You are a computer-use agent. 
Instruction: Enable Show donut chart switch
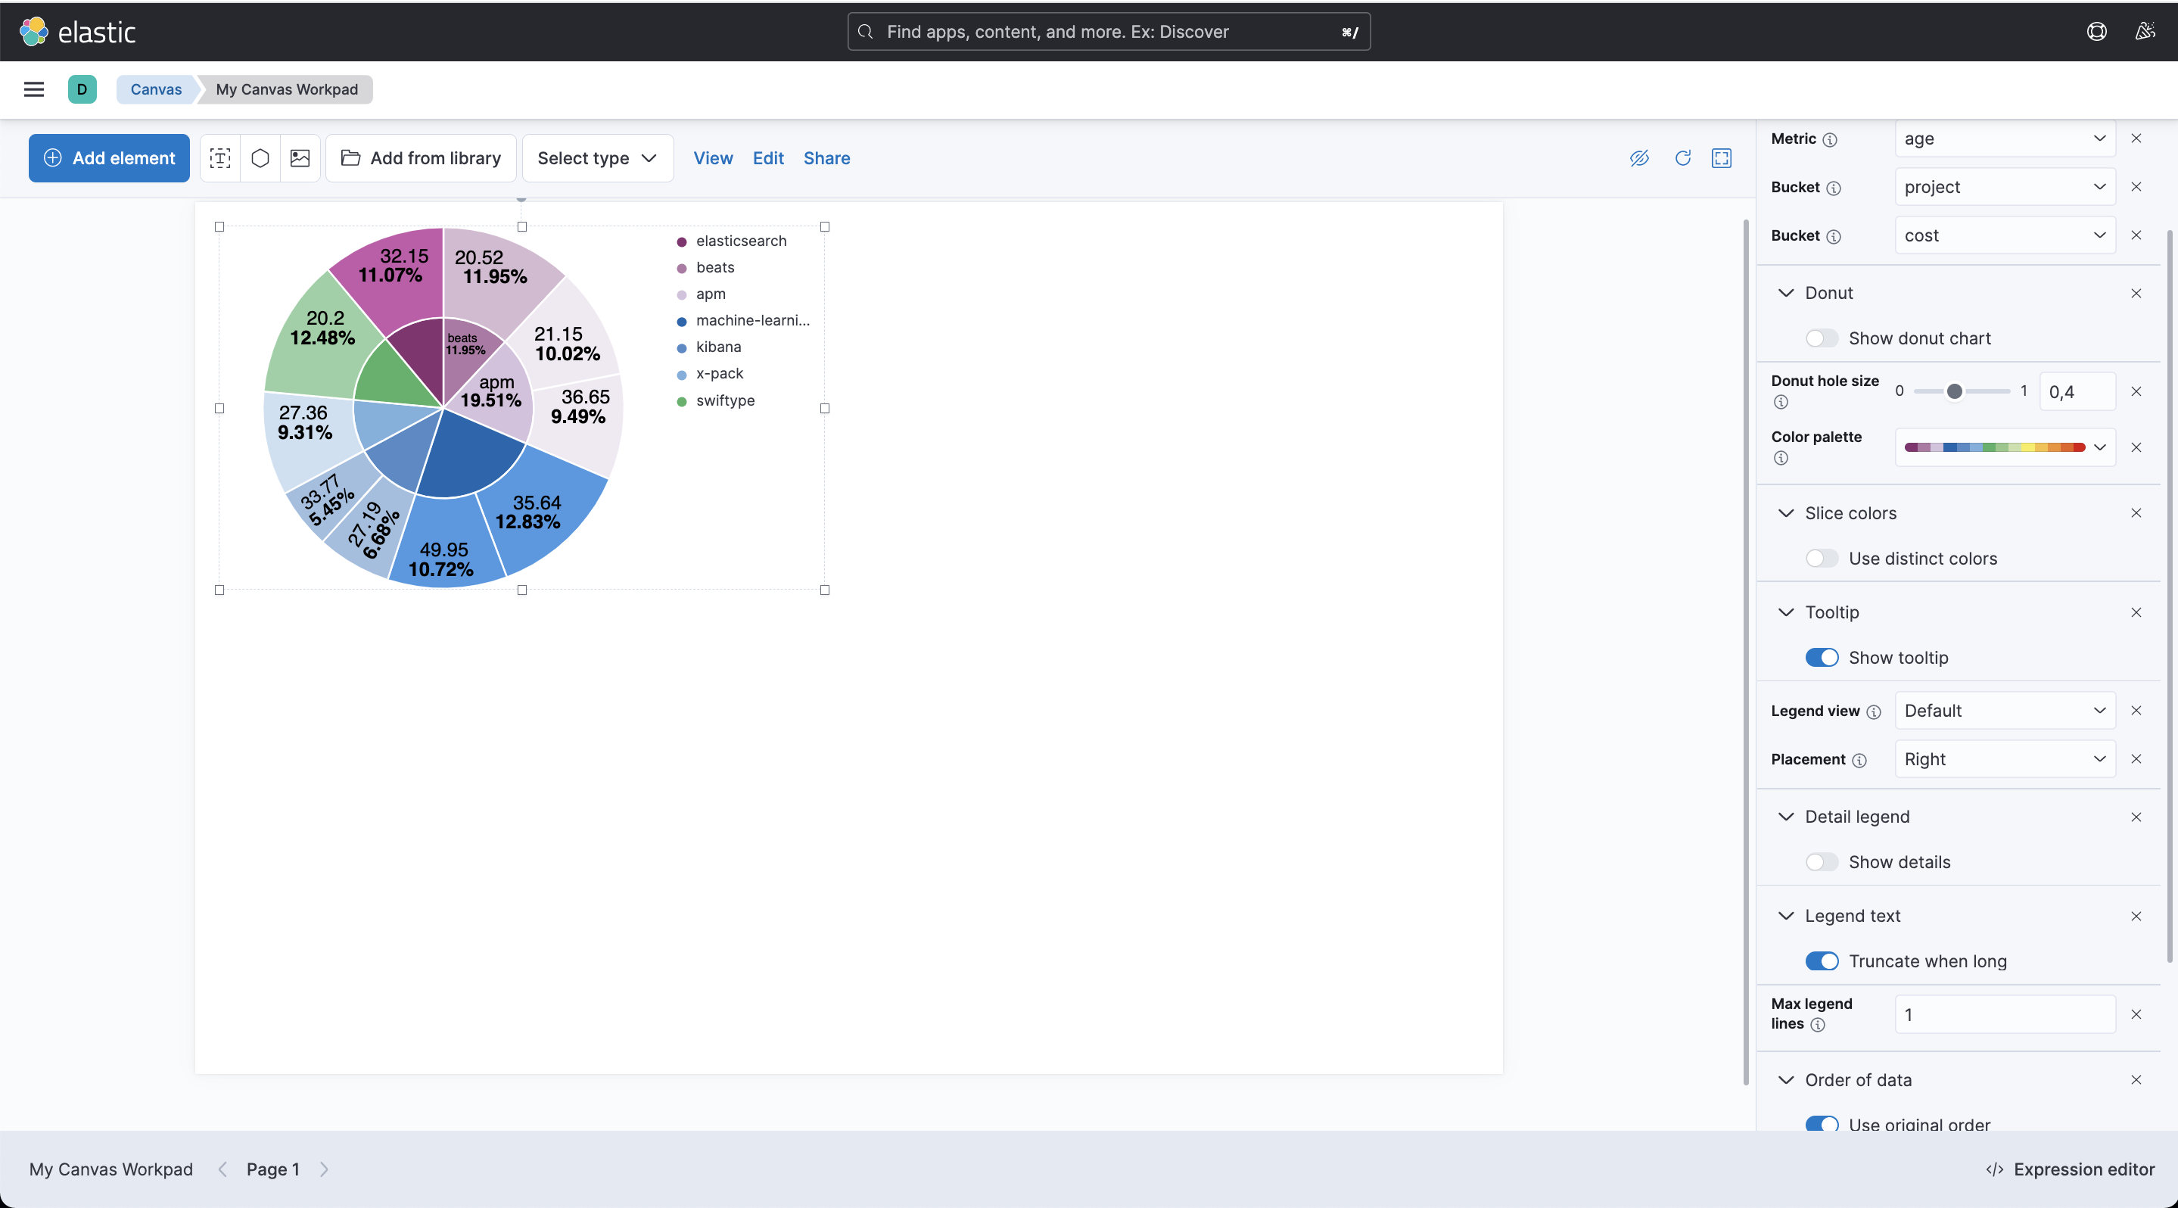click(1822, 338)
